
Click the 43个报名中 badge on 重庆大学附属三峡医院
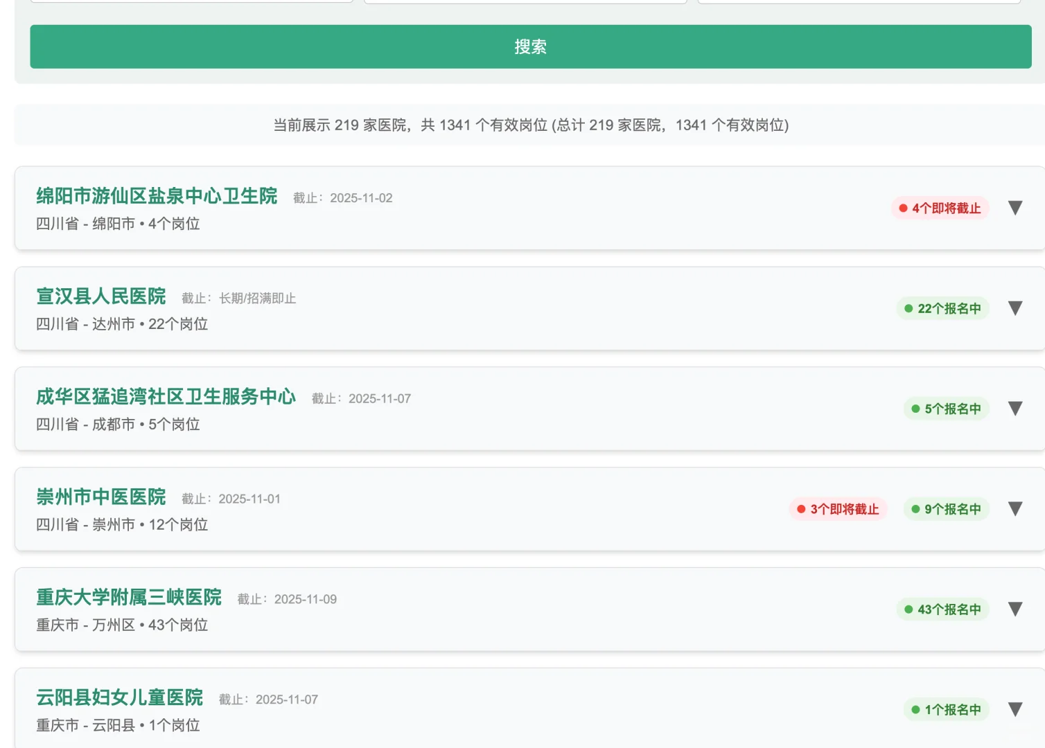point(944,609)
